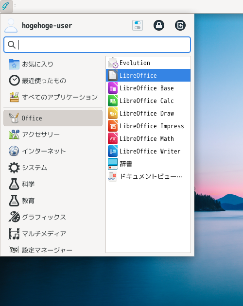
Task: Click the settings toggle-switch icon button
Action: (x=138, y=25)
